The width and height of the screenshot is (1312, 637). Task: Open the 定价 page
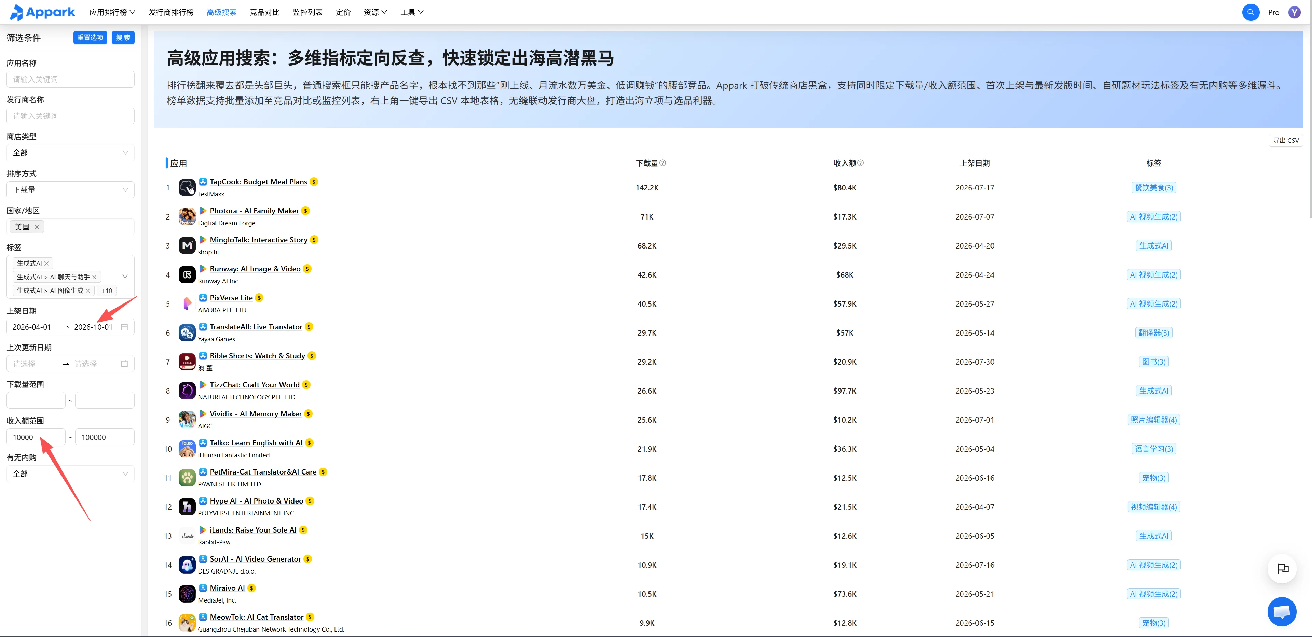[x=343, y=12]
